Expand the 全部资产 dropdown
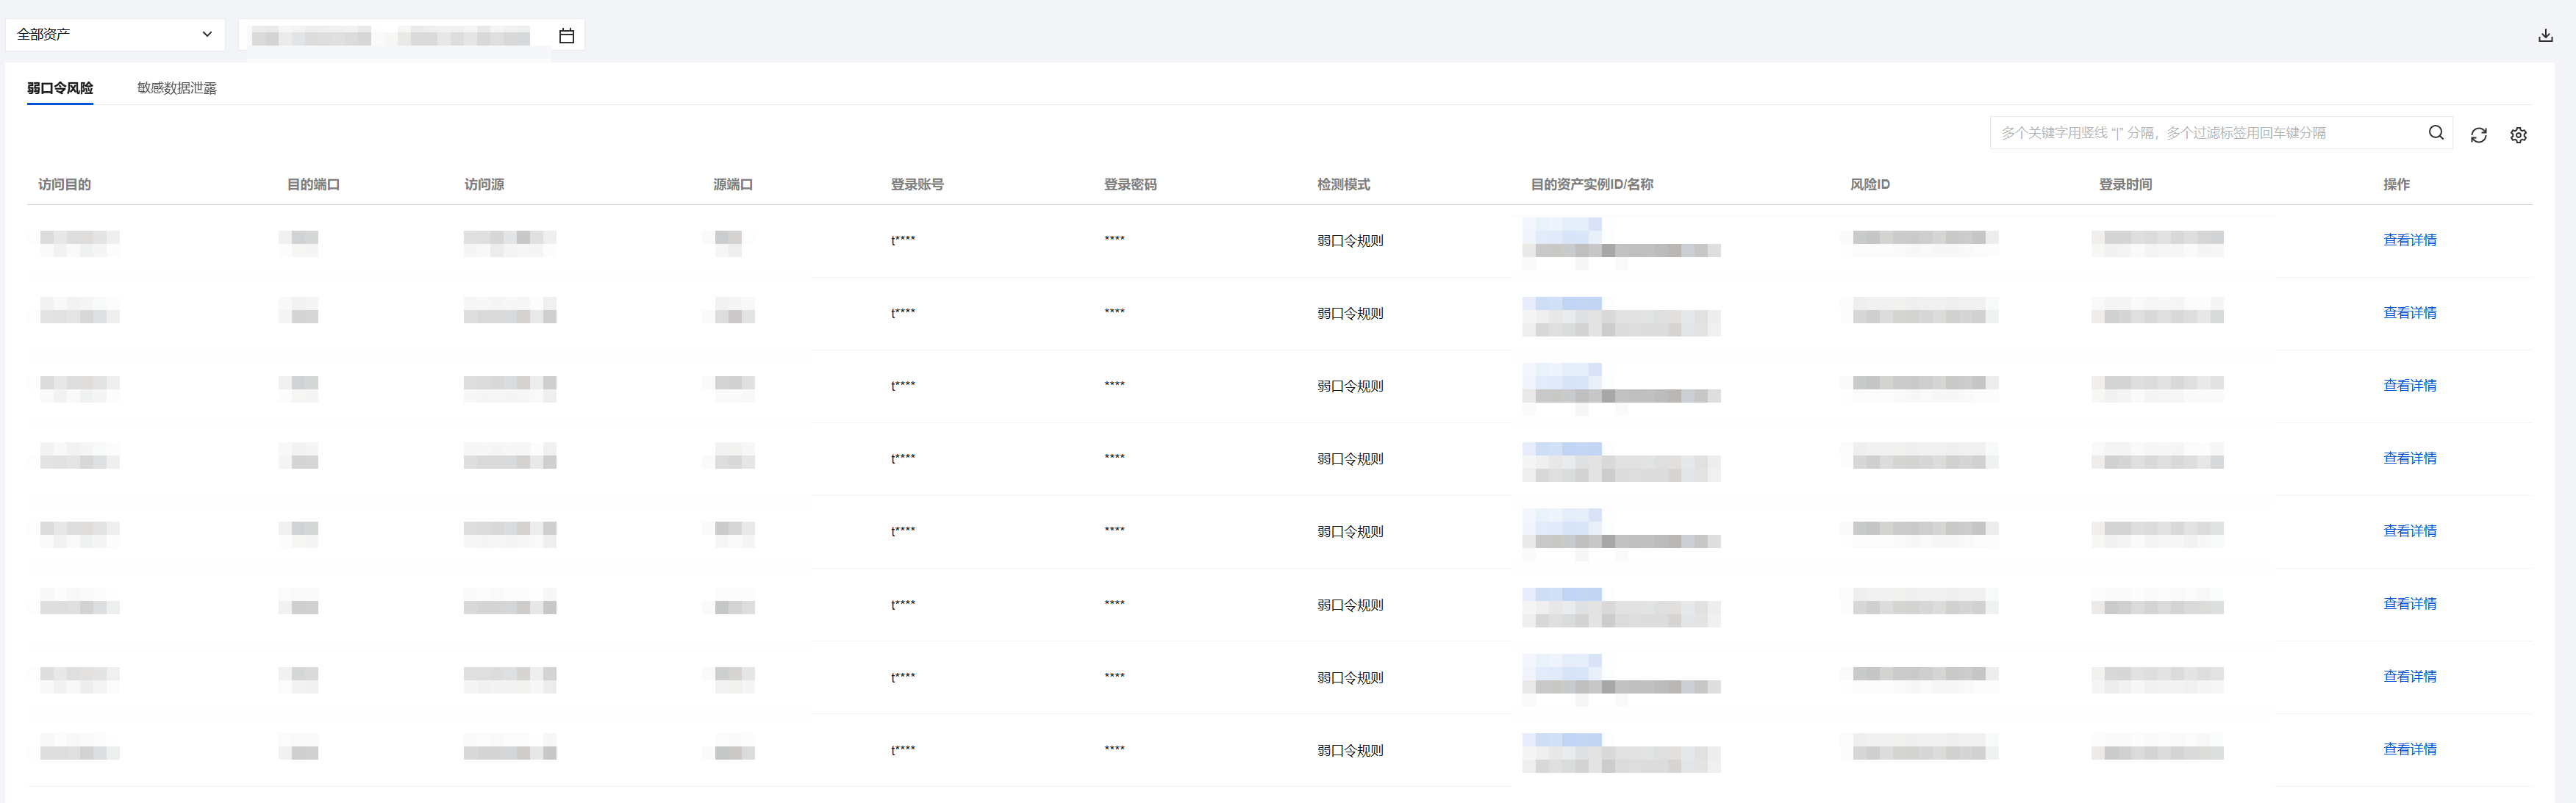 pos(114,35)
